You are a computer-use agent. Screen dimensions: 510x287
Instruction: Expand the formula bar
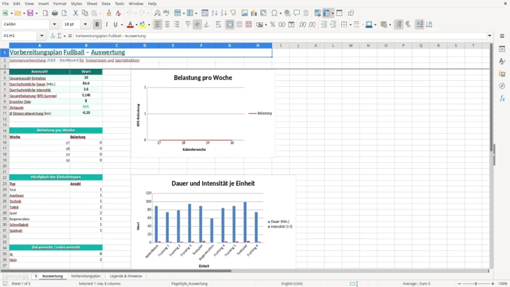[490, 36]
